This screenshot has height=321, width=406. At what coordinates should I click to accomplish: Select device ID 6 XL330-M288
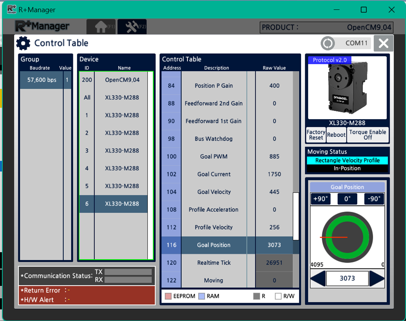coord(113,204)
